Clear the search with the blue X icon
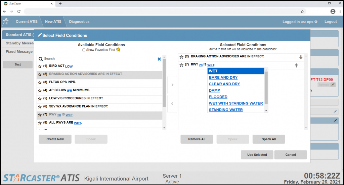Viewport: 344px width, 185px height. [x=159, y=59]
